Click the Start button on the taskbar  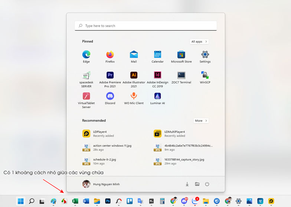pos(21,201)
